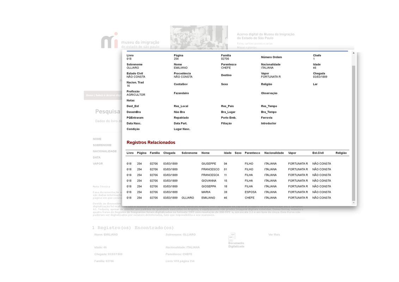
Task: Click the Sobrenome column header
Action: pos(189,153)
